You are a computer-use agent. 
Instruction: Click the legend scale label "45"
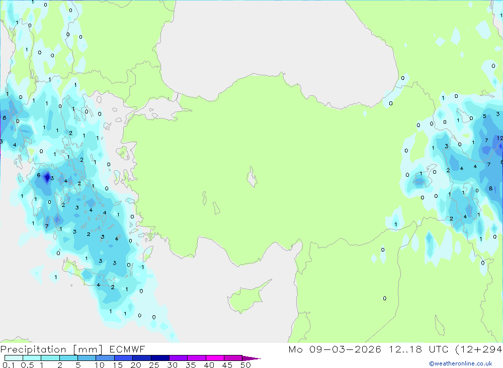227,365
